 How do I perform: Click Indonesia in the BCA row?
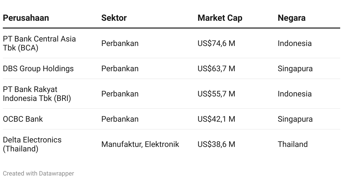point(295,43)
